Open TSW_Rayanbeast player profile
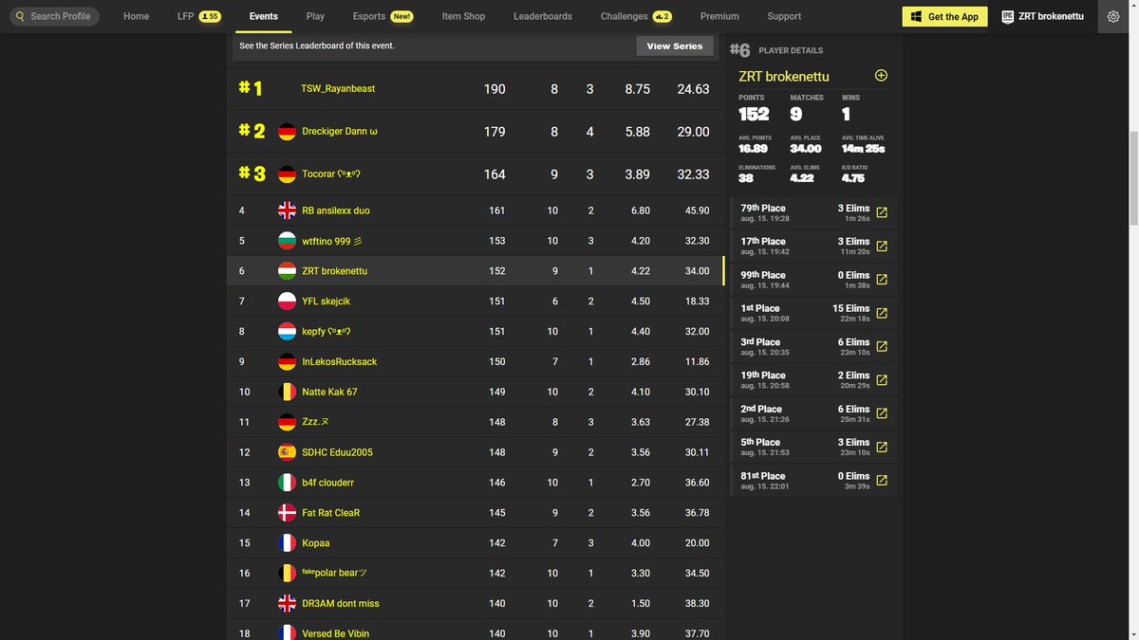The image size is (1139, 640). [338, 88]
